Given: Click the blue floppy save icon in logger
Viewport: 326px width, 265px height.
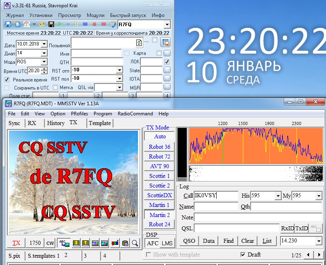Looking at the screenshot, I should (8, 25).
